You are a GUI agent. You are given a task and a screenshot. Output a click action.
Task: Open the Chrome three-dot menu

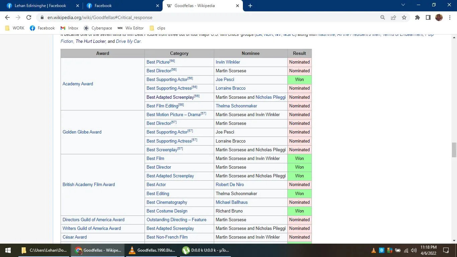[450, 17]
